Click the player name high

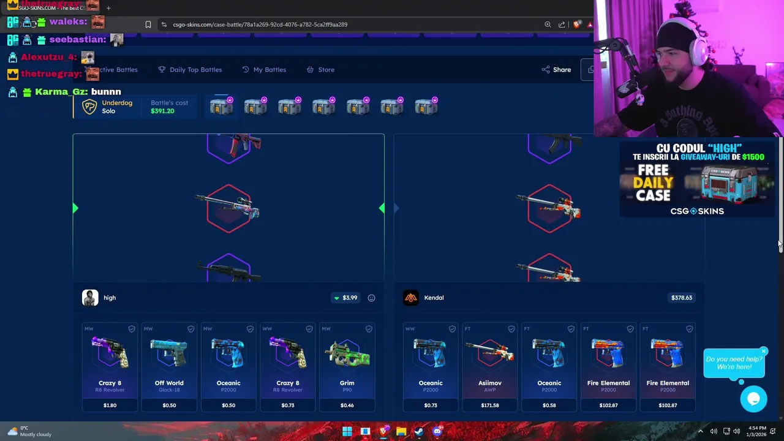tap(110, 298)
